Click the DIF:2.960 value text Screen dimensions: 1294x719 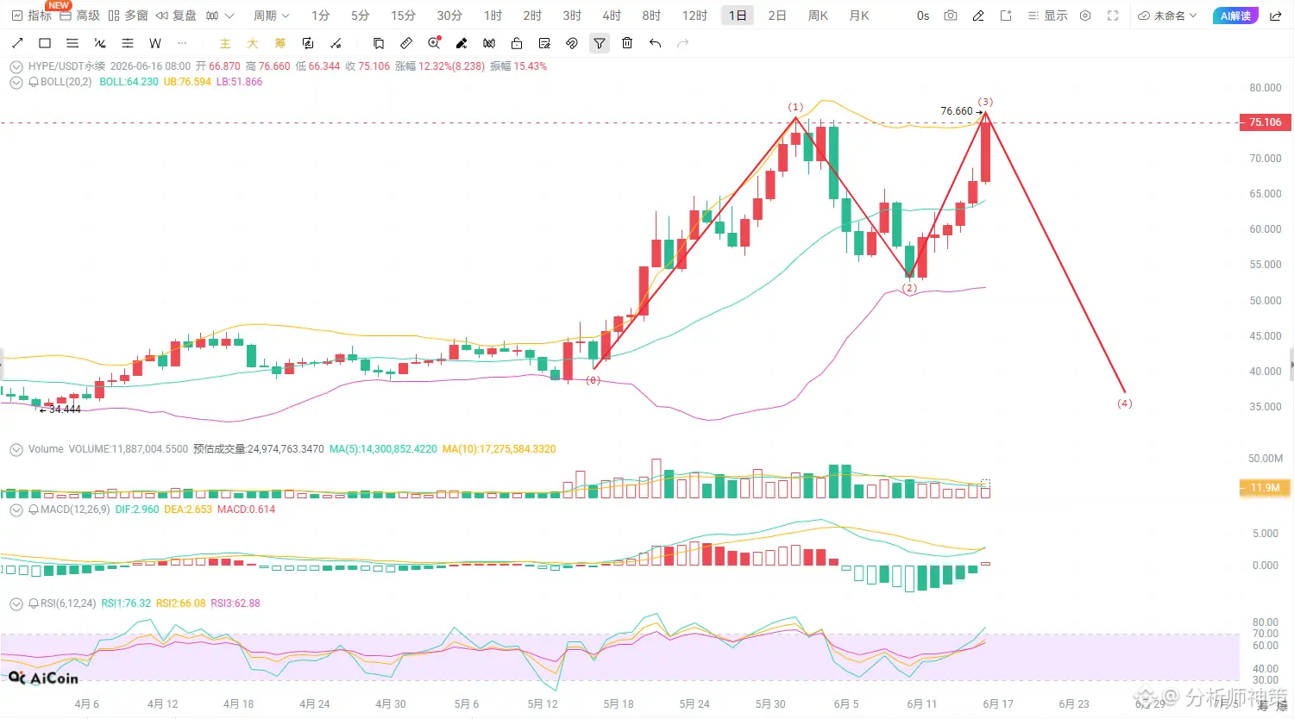(x=137, y=510)
